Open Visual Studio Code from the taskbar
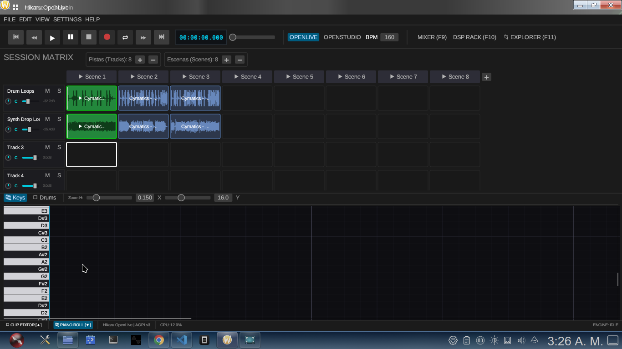The image size is (622, 349). coord(182,340)
